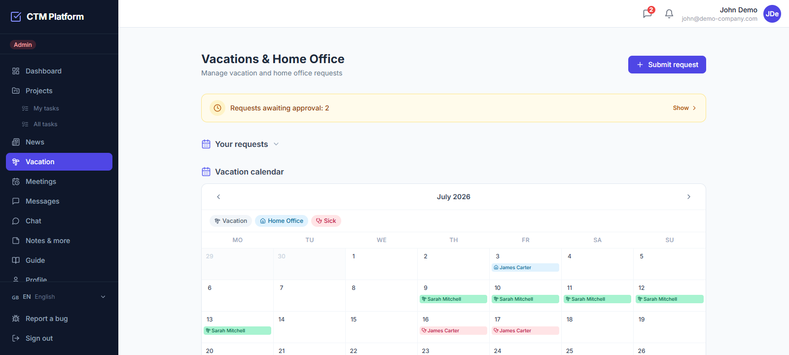Open Chat in the sidebar

(x=59, y=221)
